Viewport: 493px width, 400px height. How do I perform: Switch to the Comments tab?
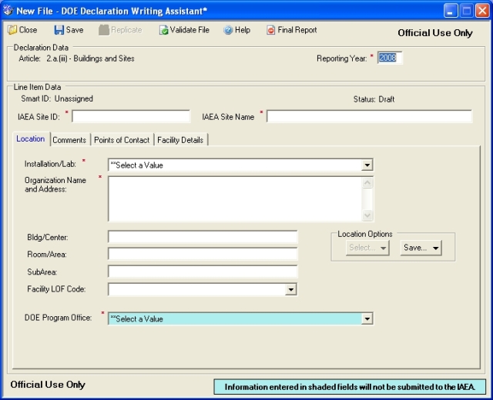[69, 140]
